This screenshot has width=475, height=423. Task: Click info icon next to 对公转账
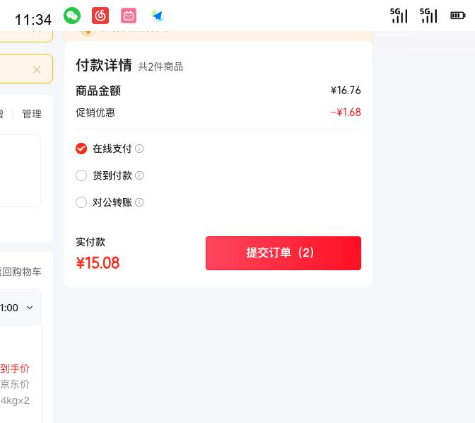coord(139,202)
